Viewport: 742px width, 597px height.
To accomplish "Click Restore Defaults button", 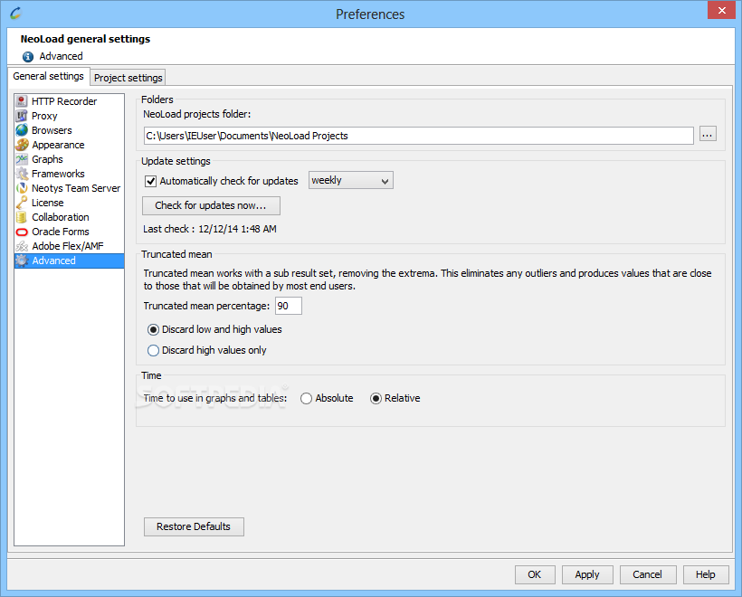I will pos(194,527).
